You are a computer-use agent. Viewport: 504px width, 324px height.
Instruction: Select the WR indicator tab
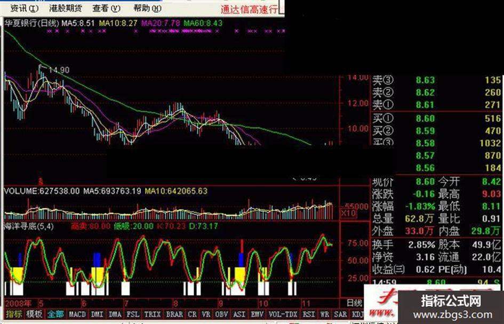click(325, 314)
